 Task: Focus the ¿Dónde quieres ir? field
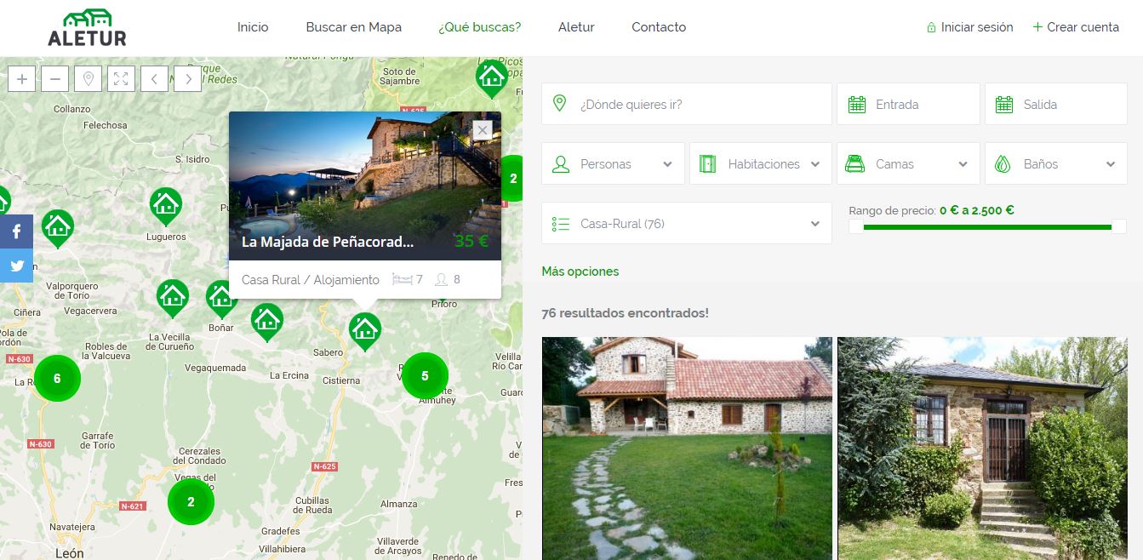tap(687, 104)
